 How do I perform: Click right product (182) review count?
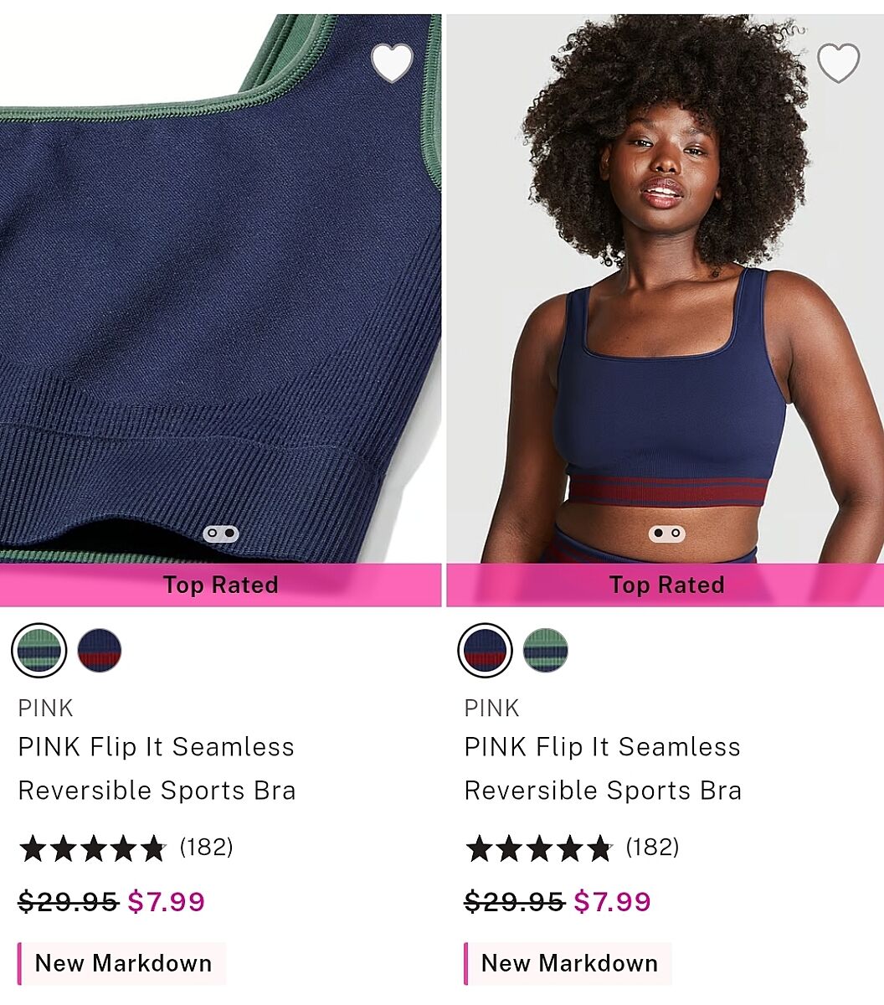pyautogui.click(x=653, y=848)
